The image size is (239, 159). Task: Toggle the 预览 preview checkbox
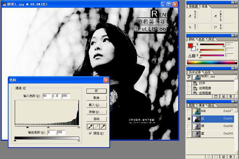(90, 133)
